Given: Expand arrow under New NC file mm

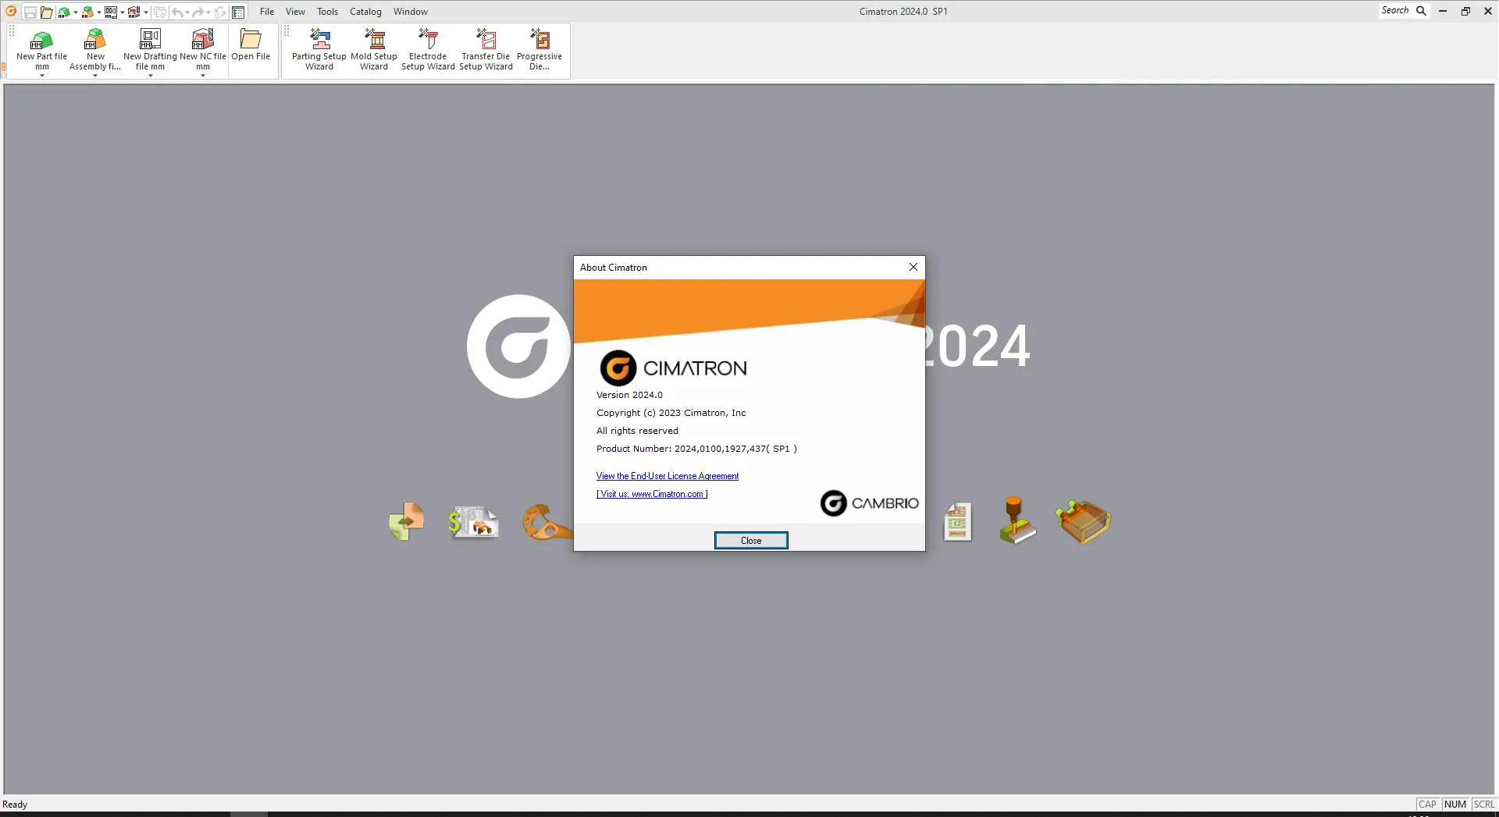Looking at the screenshot, I should [x=203, y=76].
